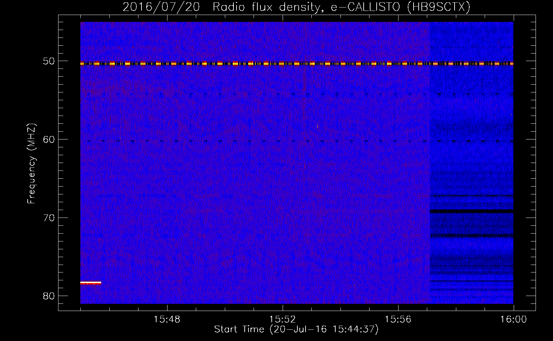Click the 15:56 time tick label
Viewport: 553px width, 341px height.
coord(398,320)
